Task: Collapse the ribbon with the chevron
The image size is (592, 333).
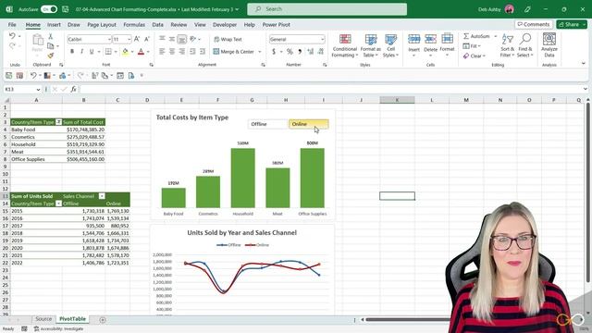Action: [x=584, y=64]
